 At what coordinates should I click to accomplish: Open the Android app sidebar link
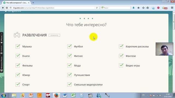pos(2,50)
